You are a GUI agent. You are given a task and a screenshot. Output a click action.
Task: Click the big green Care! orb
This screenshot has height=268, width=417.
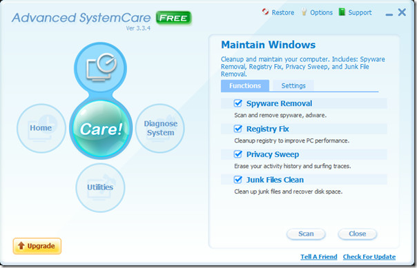101,129
